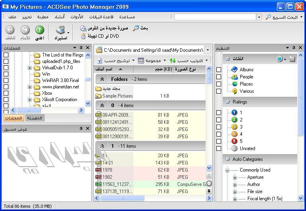Sort by the file name (اسم الملف) column
This screenshot has width=306, height=211.
pyautogui.click(x=114, y=69)
